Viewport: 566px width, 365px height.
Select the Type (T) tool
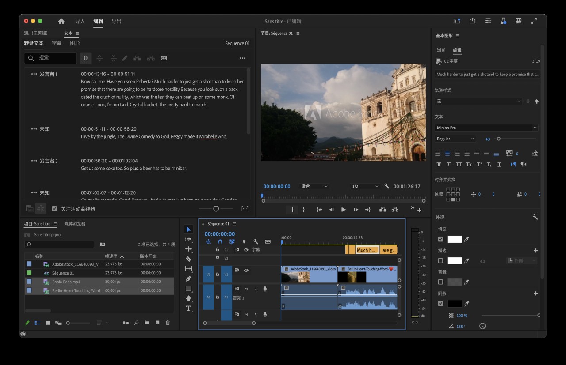pyautogui.click(x=188, y=308)
